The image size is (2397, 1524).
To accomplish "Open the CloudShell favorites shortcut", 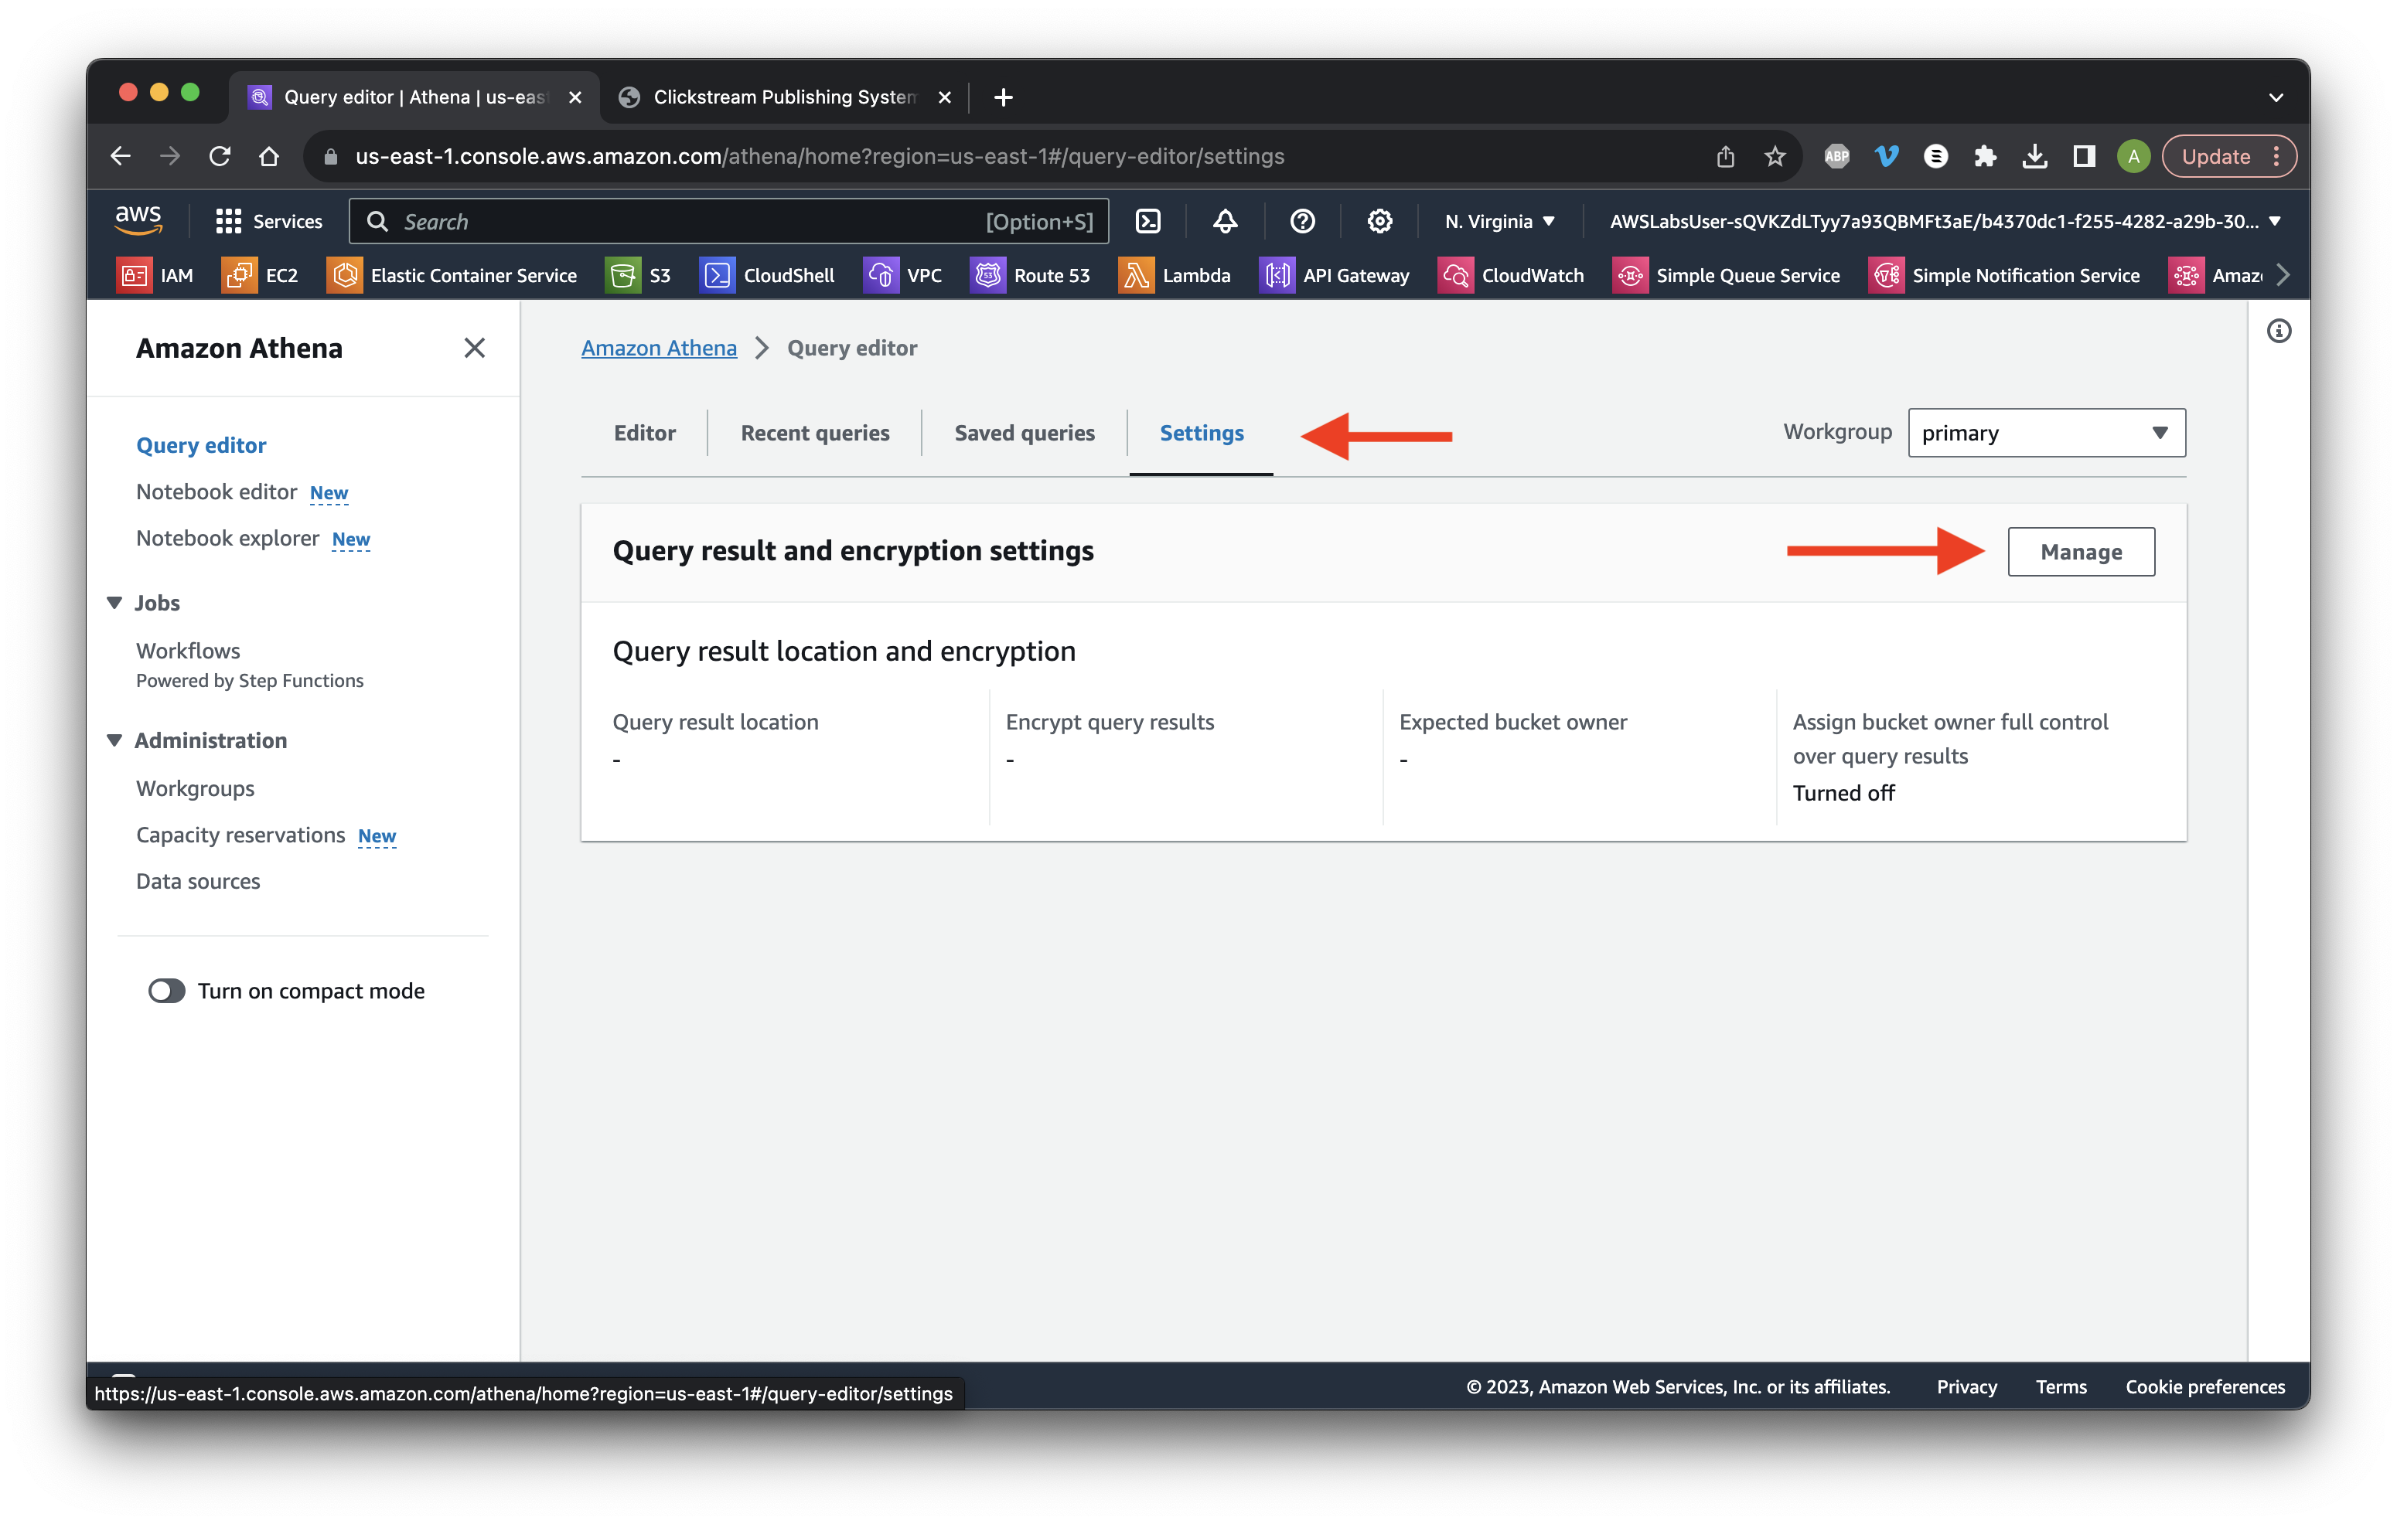I will [768, 274].
